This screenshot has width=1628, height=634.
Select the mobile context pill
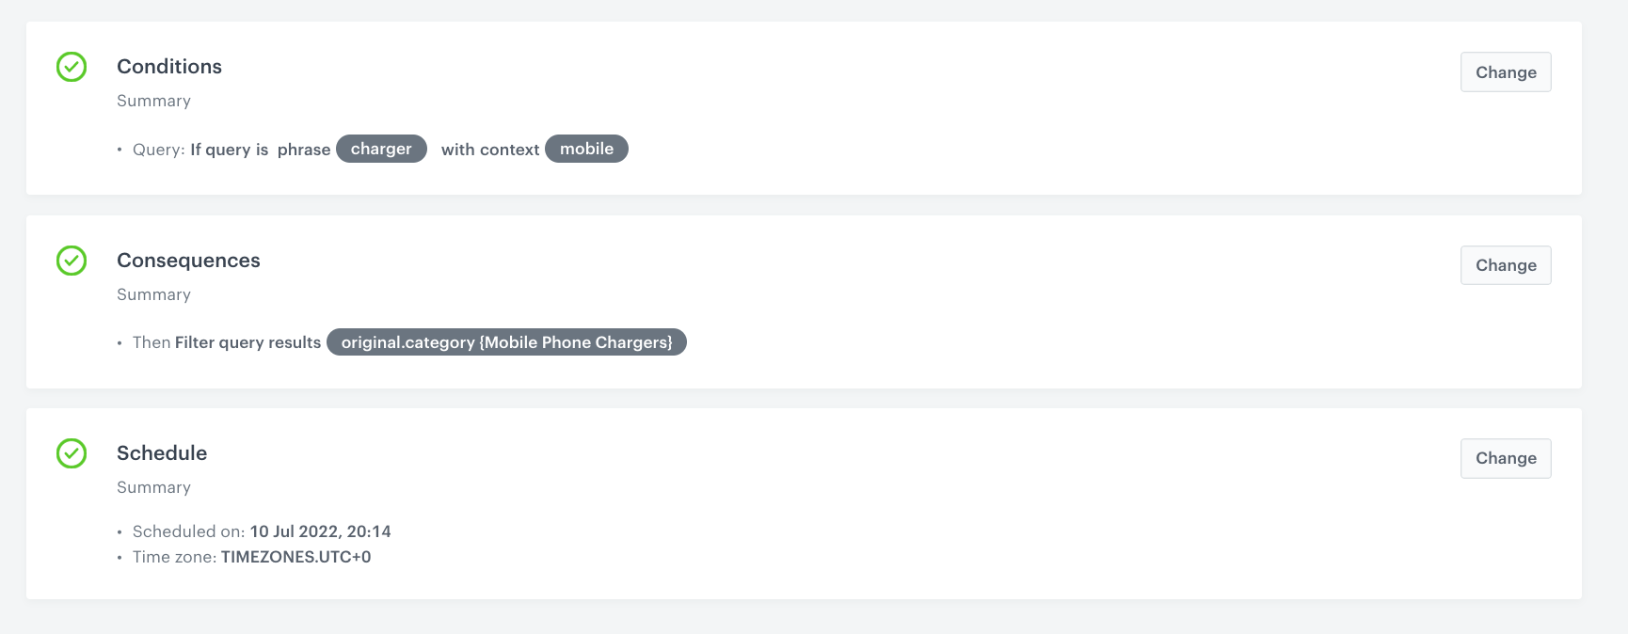586,149
